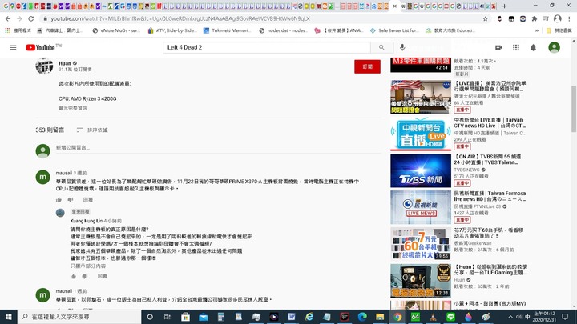Open account avatar menu in YouTube header

point(554,47)
